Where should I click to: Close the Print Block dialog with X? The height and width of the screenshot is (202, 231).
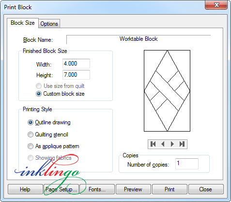coord(216,5)
